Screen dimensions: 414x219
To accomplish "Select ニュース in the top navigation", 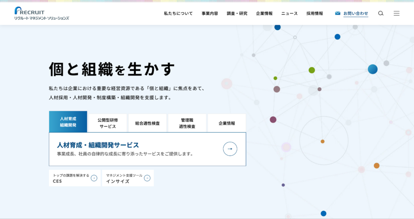I will point(289,13).
